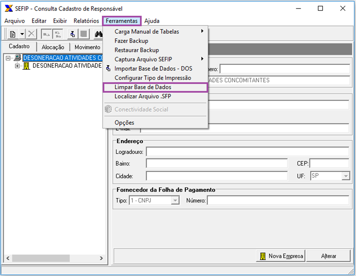Open the Editar menu

coord(39,21)
